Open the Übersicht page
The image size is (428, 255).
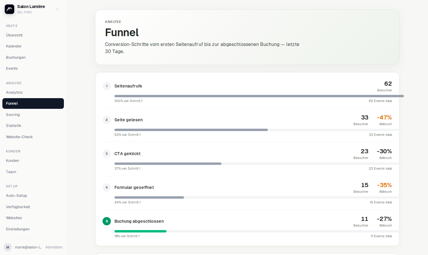tap(33, 35)
